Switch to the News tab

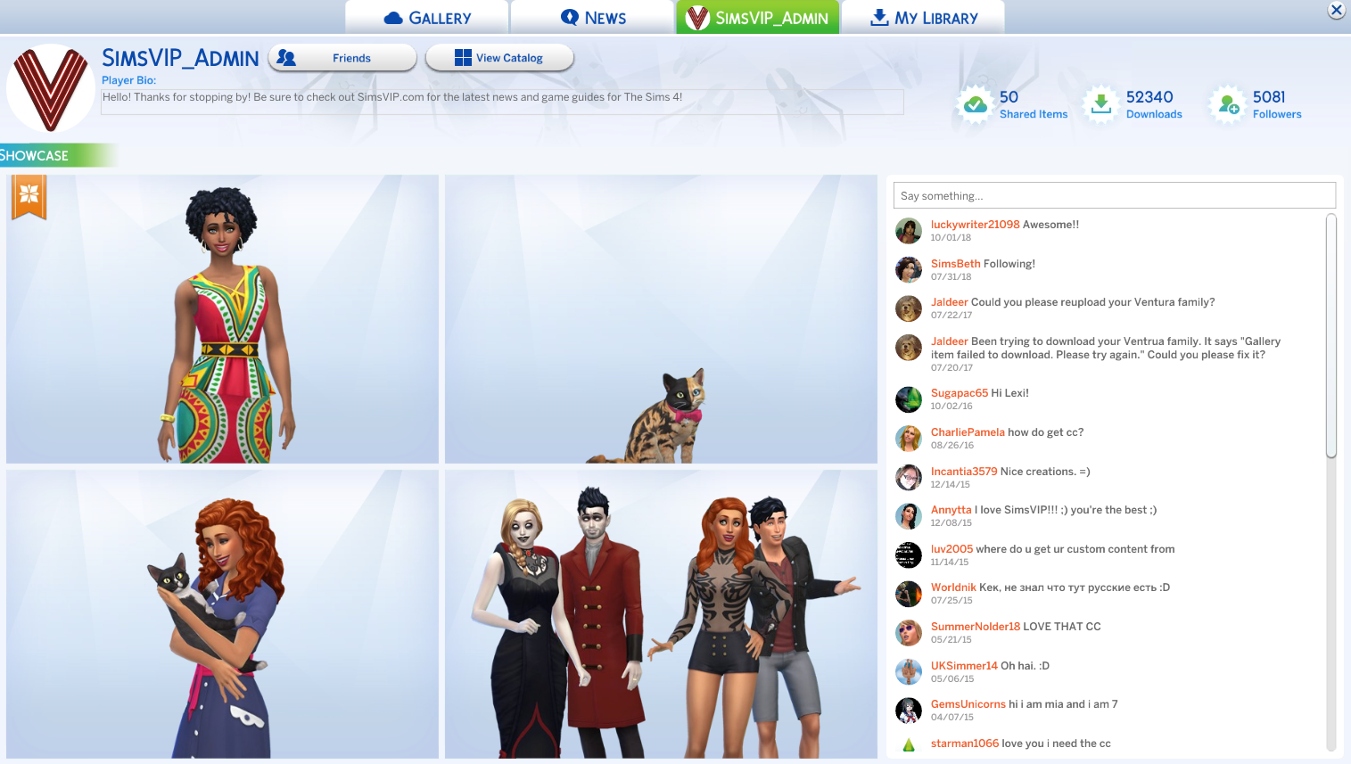592,17
